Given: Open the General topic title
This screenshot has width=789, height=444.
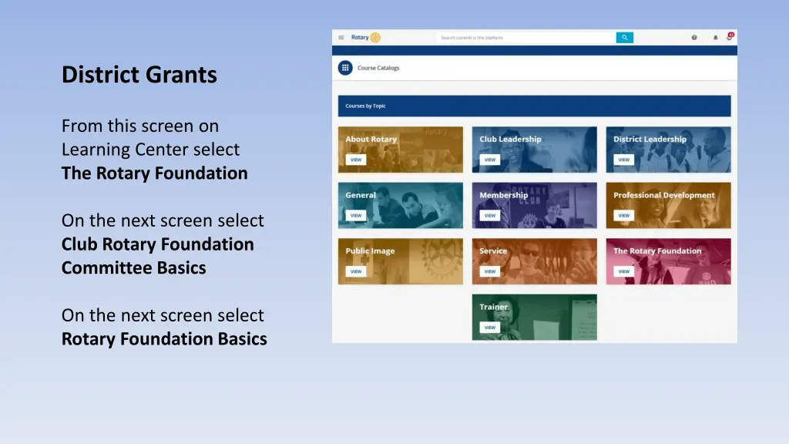Looking at the screenshot, I should pos(361,195).
